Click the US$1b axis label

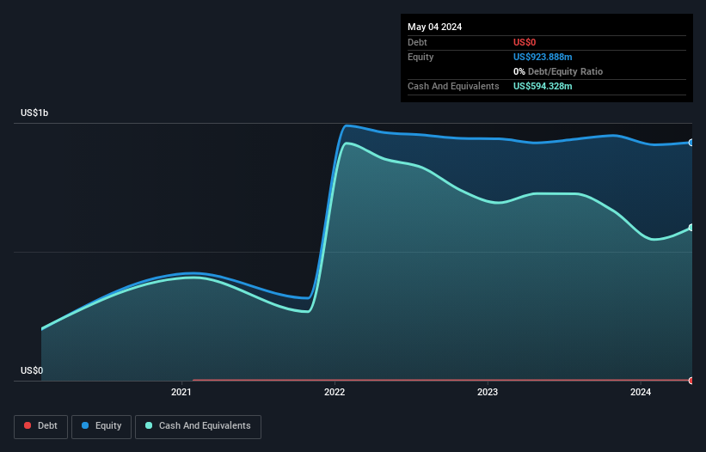tap(34, 113)
